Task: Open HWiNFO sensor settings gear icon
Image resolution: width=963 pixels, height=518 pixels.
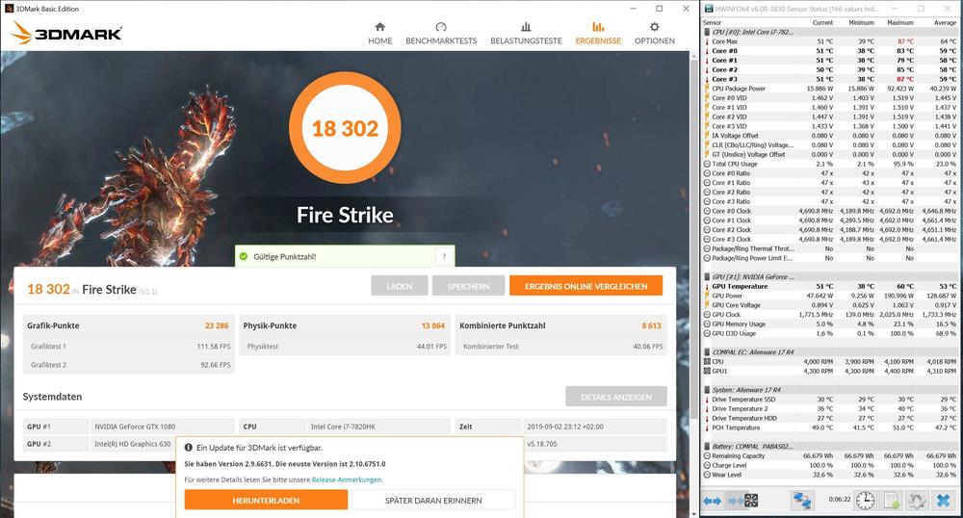Action: pyautogui.click(x=918, y=500)
